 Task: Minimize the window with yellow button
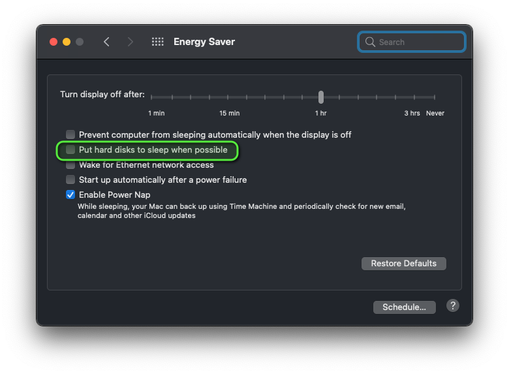(x=67, y=42)
